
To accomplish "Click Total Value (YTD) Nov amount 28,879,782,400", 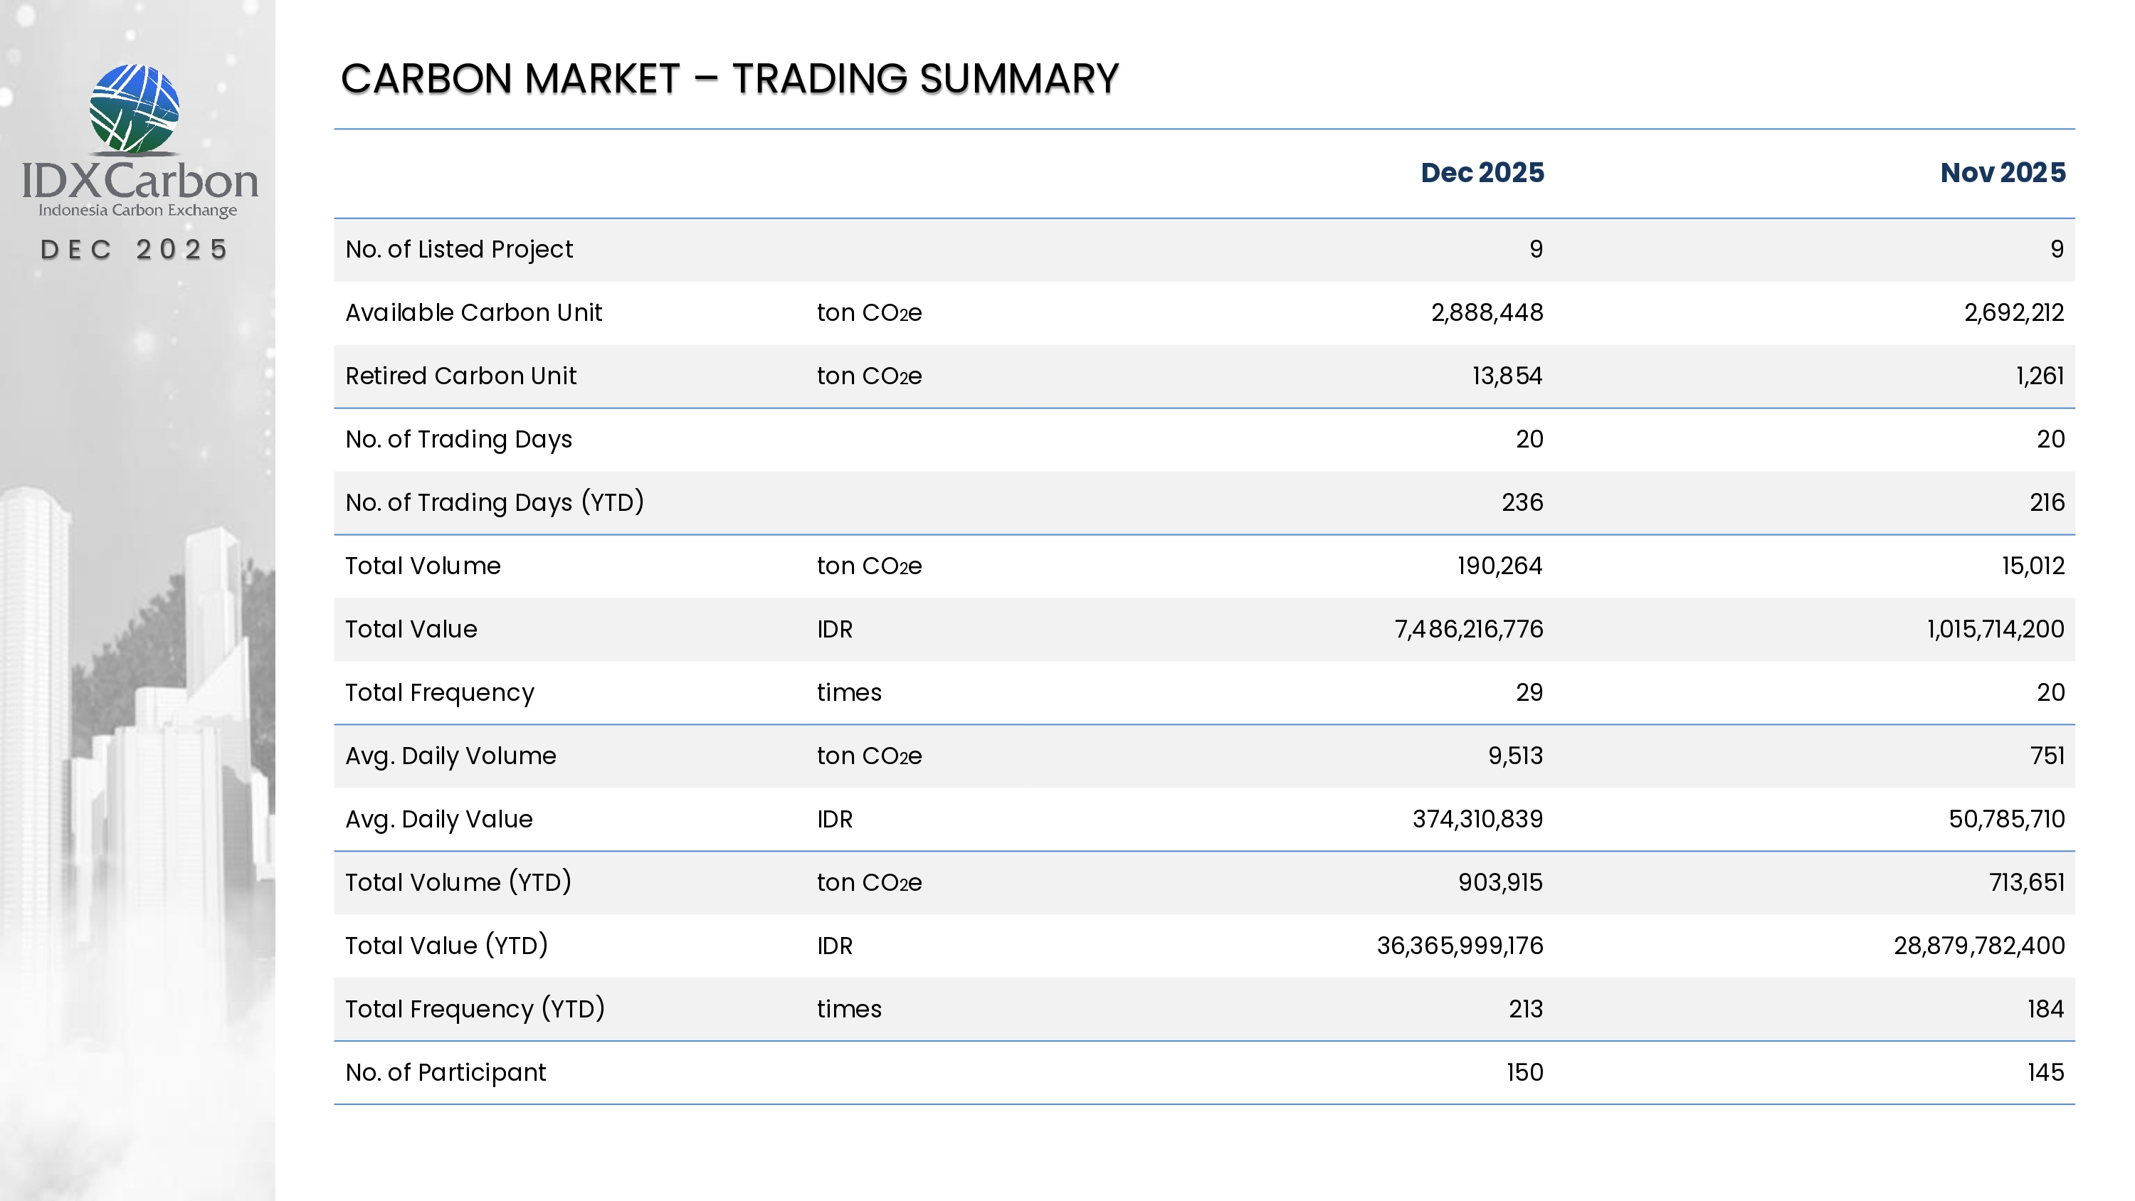I will pos(1979,946).
